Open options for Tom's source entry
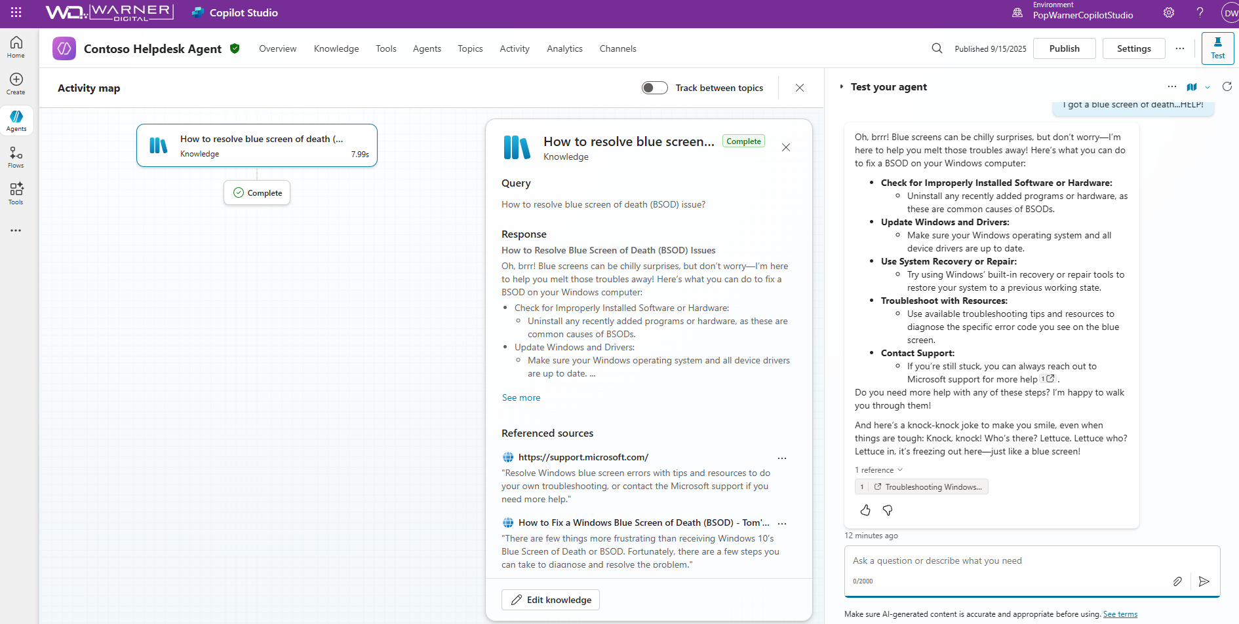This screenshot has width=1239, height=624. pos(782,523)
